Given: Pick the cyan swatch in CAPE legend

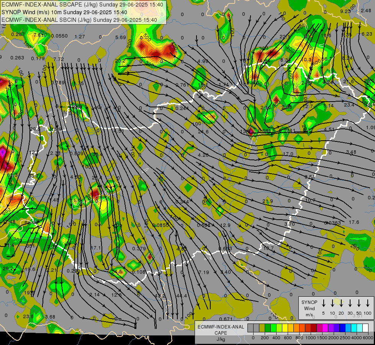Looking at the screenshot, I should point(354,328).
